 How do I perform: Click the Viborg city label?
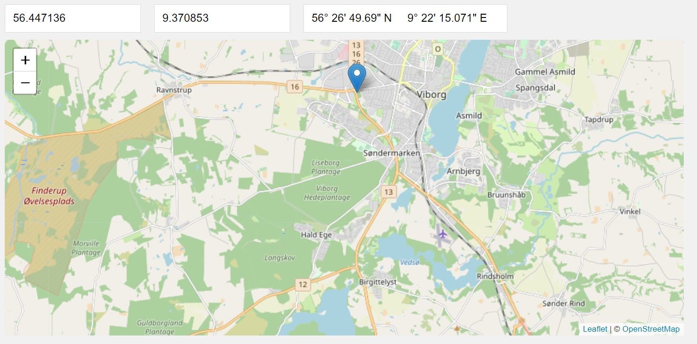coord(431,94)
